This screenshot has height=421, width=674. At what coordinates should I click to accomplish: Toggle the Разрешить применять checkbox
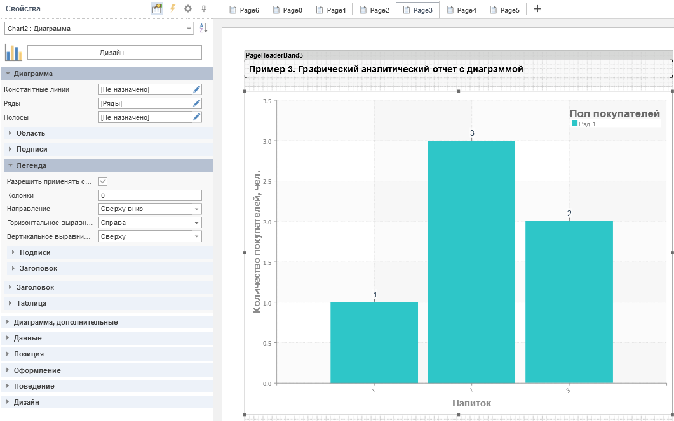point(103,181)
